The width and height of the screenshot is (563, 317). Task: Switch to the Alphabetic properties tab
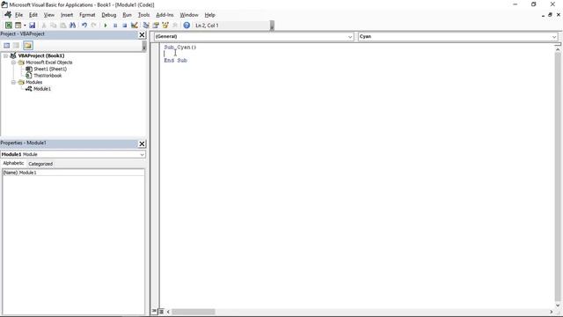point(13,163)
